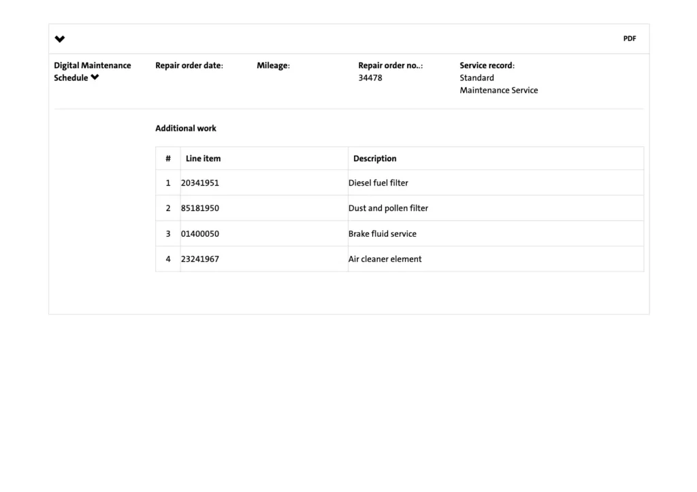Click the Service record label
The image size is (697, 492).
(487, 66)
